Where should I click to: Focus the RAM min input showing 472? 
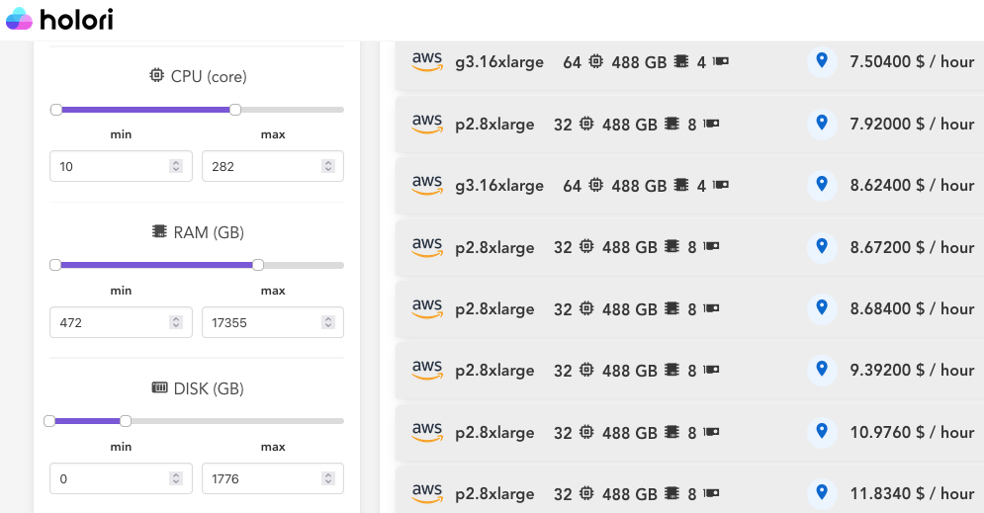pos(109,322)
